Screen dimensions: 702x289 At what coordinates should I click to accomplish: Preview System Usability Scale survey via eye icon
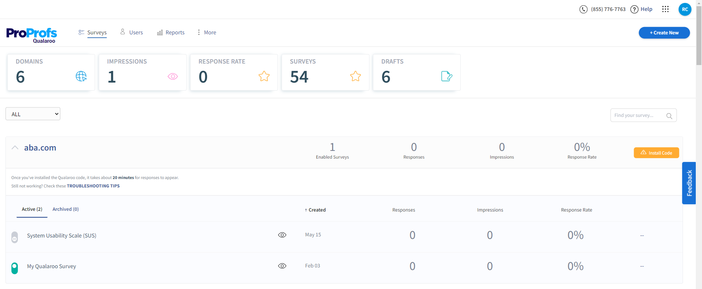click(x=282, y=235)
